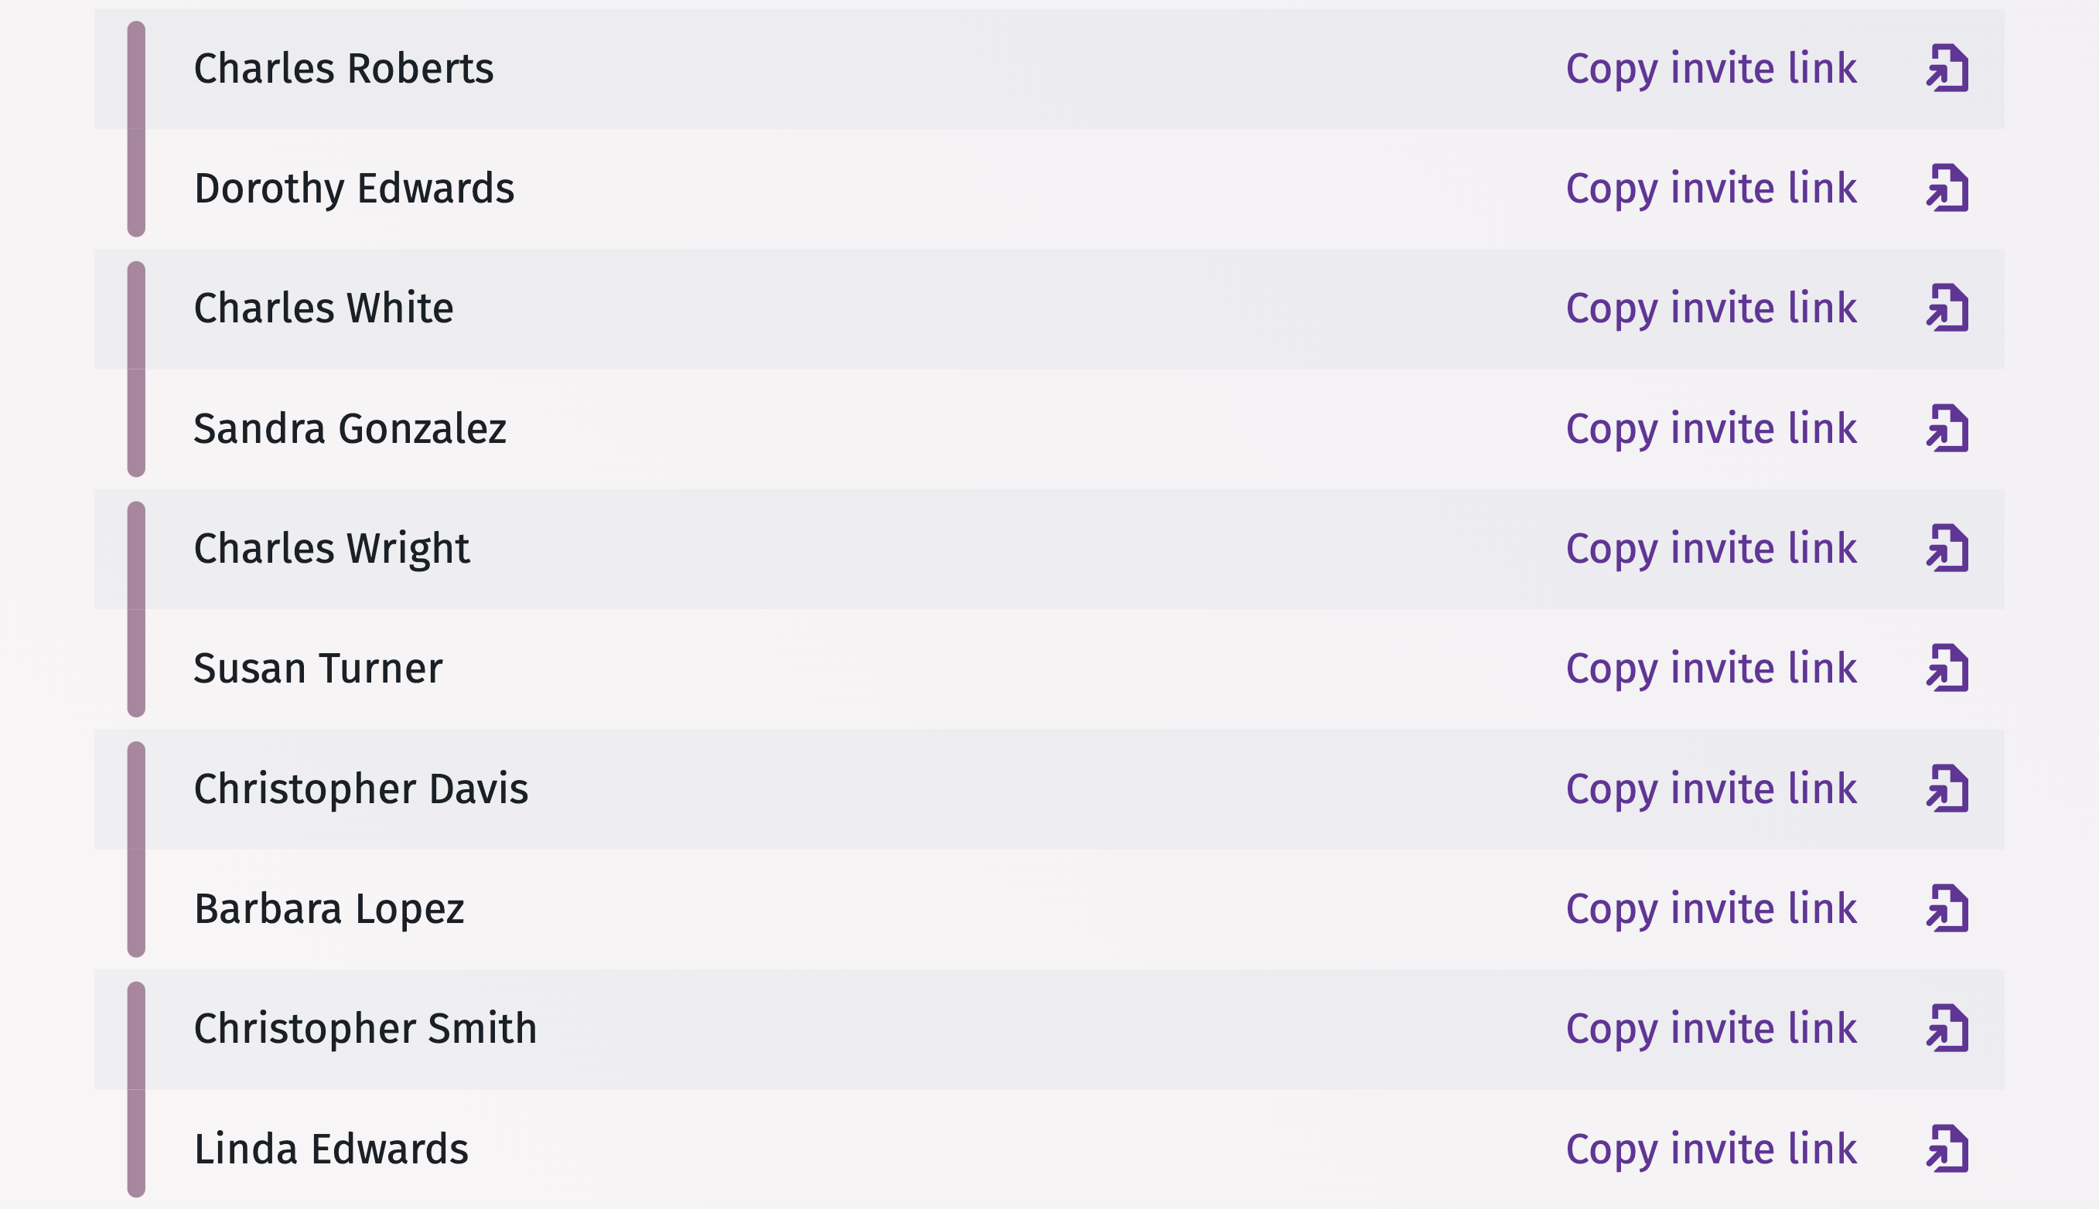Select the Barbara Lopez name

point(328,908)
